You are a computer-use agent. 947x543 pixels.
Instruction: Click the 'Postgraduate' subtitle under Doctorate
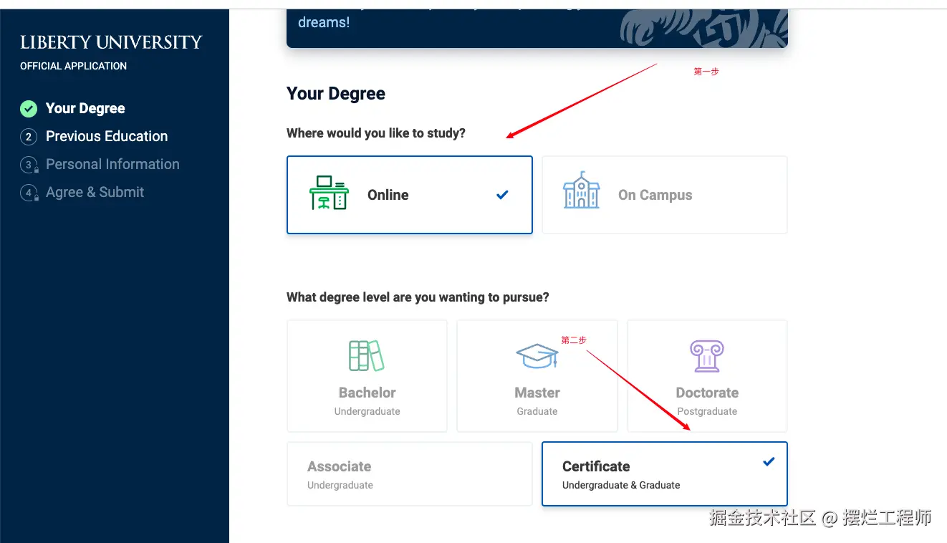point(707,411)
